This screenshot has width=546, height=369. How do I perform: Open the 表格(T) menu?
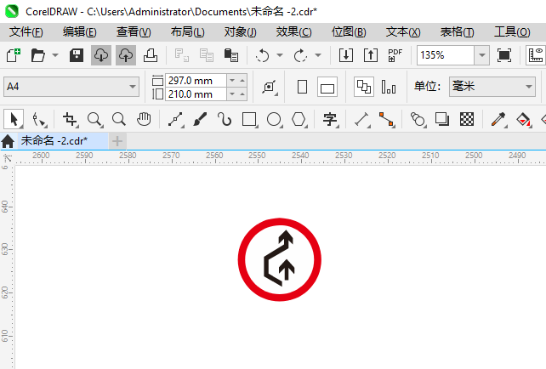458,32
